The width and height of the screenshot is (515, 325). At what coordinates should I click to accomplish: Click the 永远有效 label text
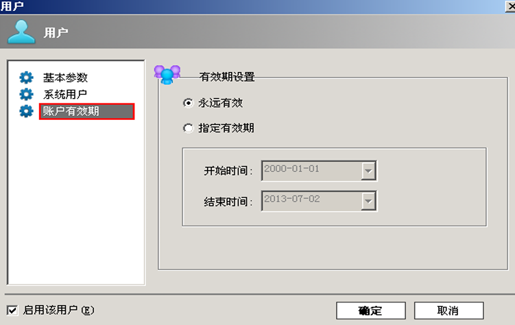coord(220,103)
